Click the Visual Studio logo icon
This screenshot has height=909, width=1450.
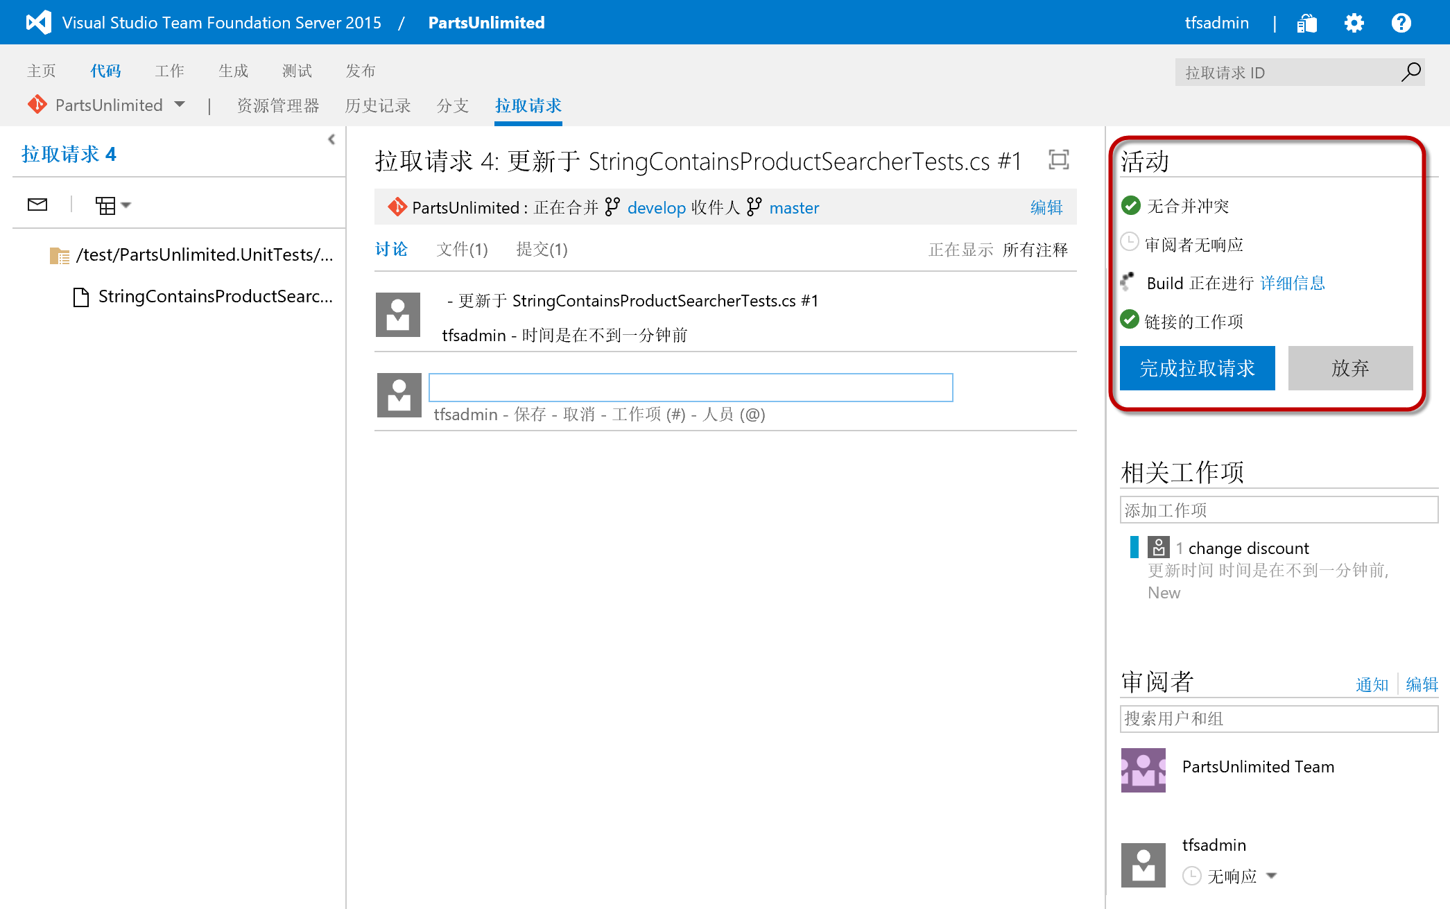[x=38, y=22]
